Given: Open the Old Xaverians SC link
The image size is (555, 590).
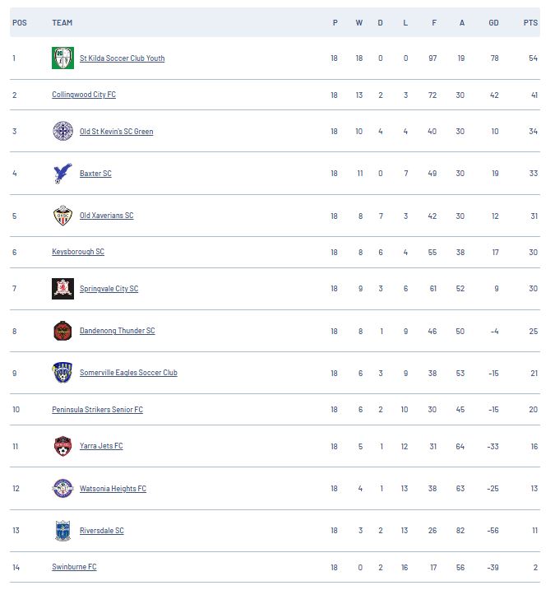Looking at the screenshot, I should click(106, 216).
